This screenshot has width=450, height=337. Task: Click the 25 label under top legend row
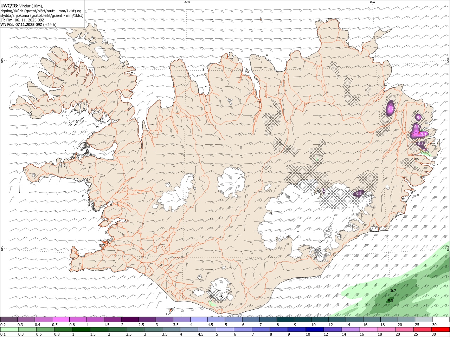click(x=417, y=325)
